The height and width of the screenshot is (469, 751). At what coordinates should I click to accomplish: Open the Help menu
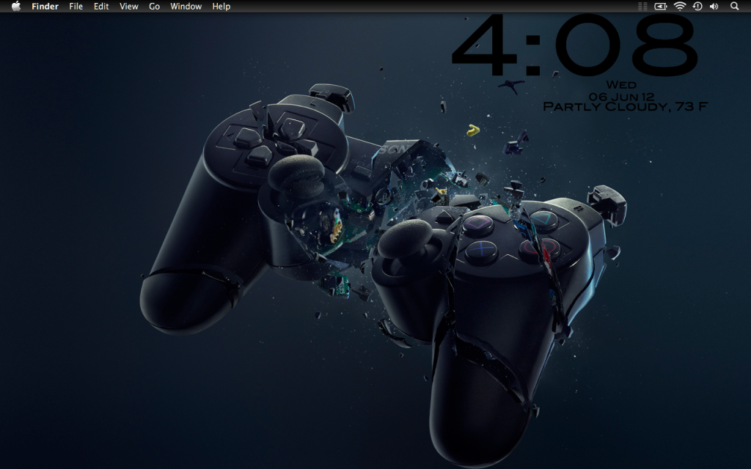click(221, 6)
